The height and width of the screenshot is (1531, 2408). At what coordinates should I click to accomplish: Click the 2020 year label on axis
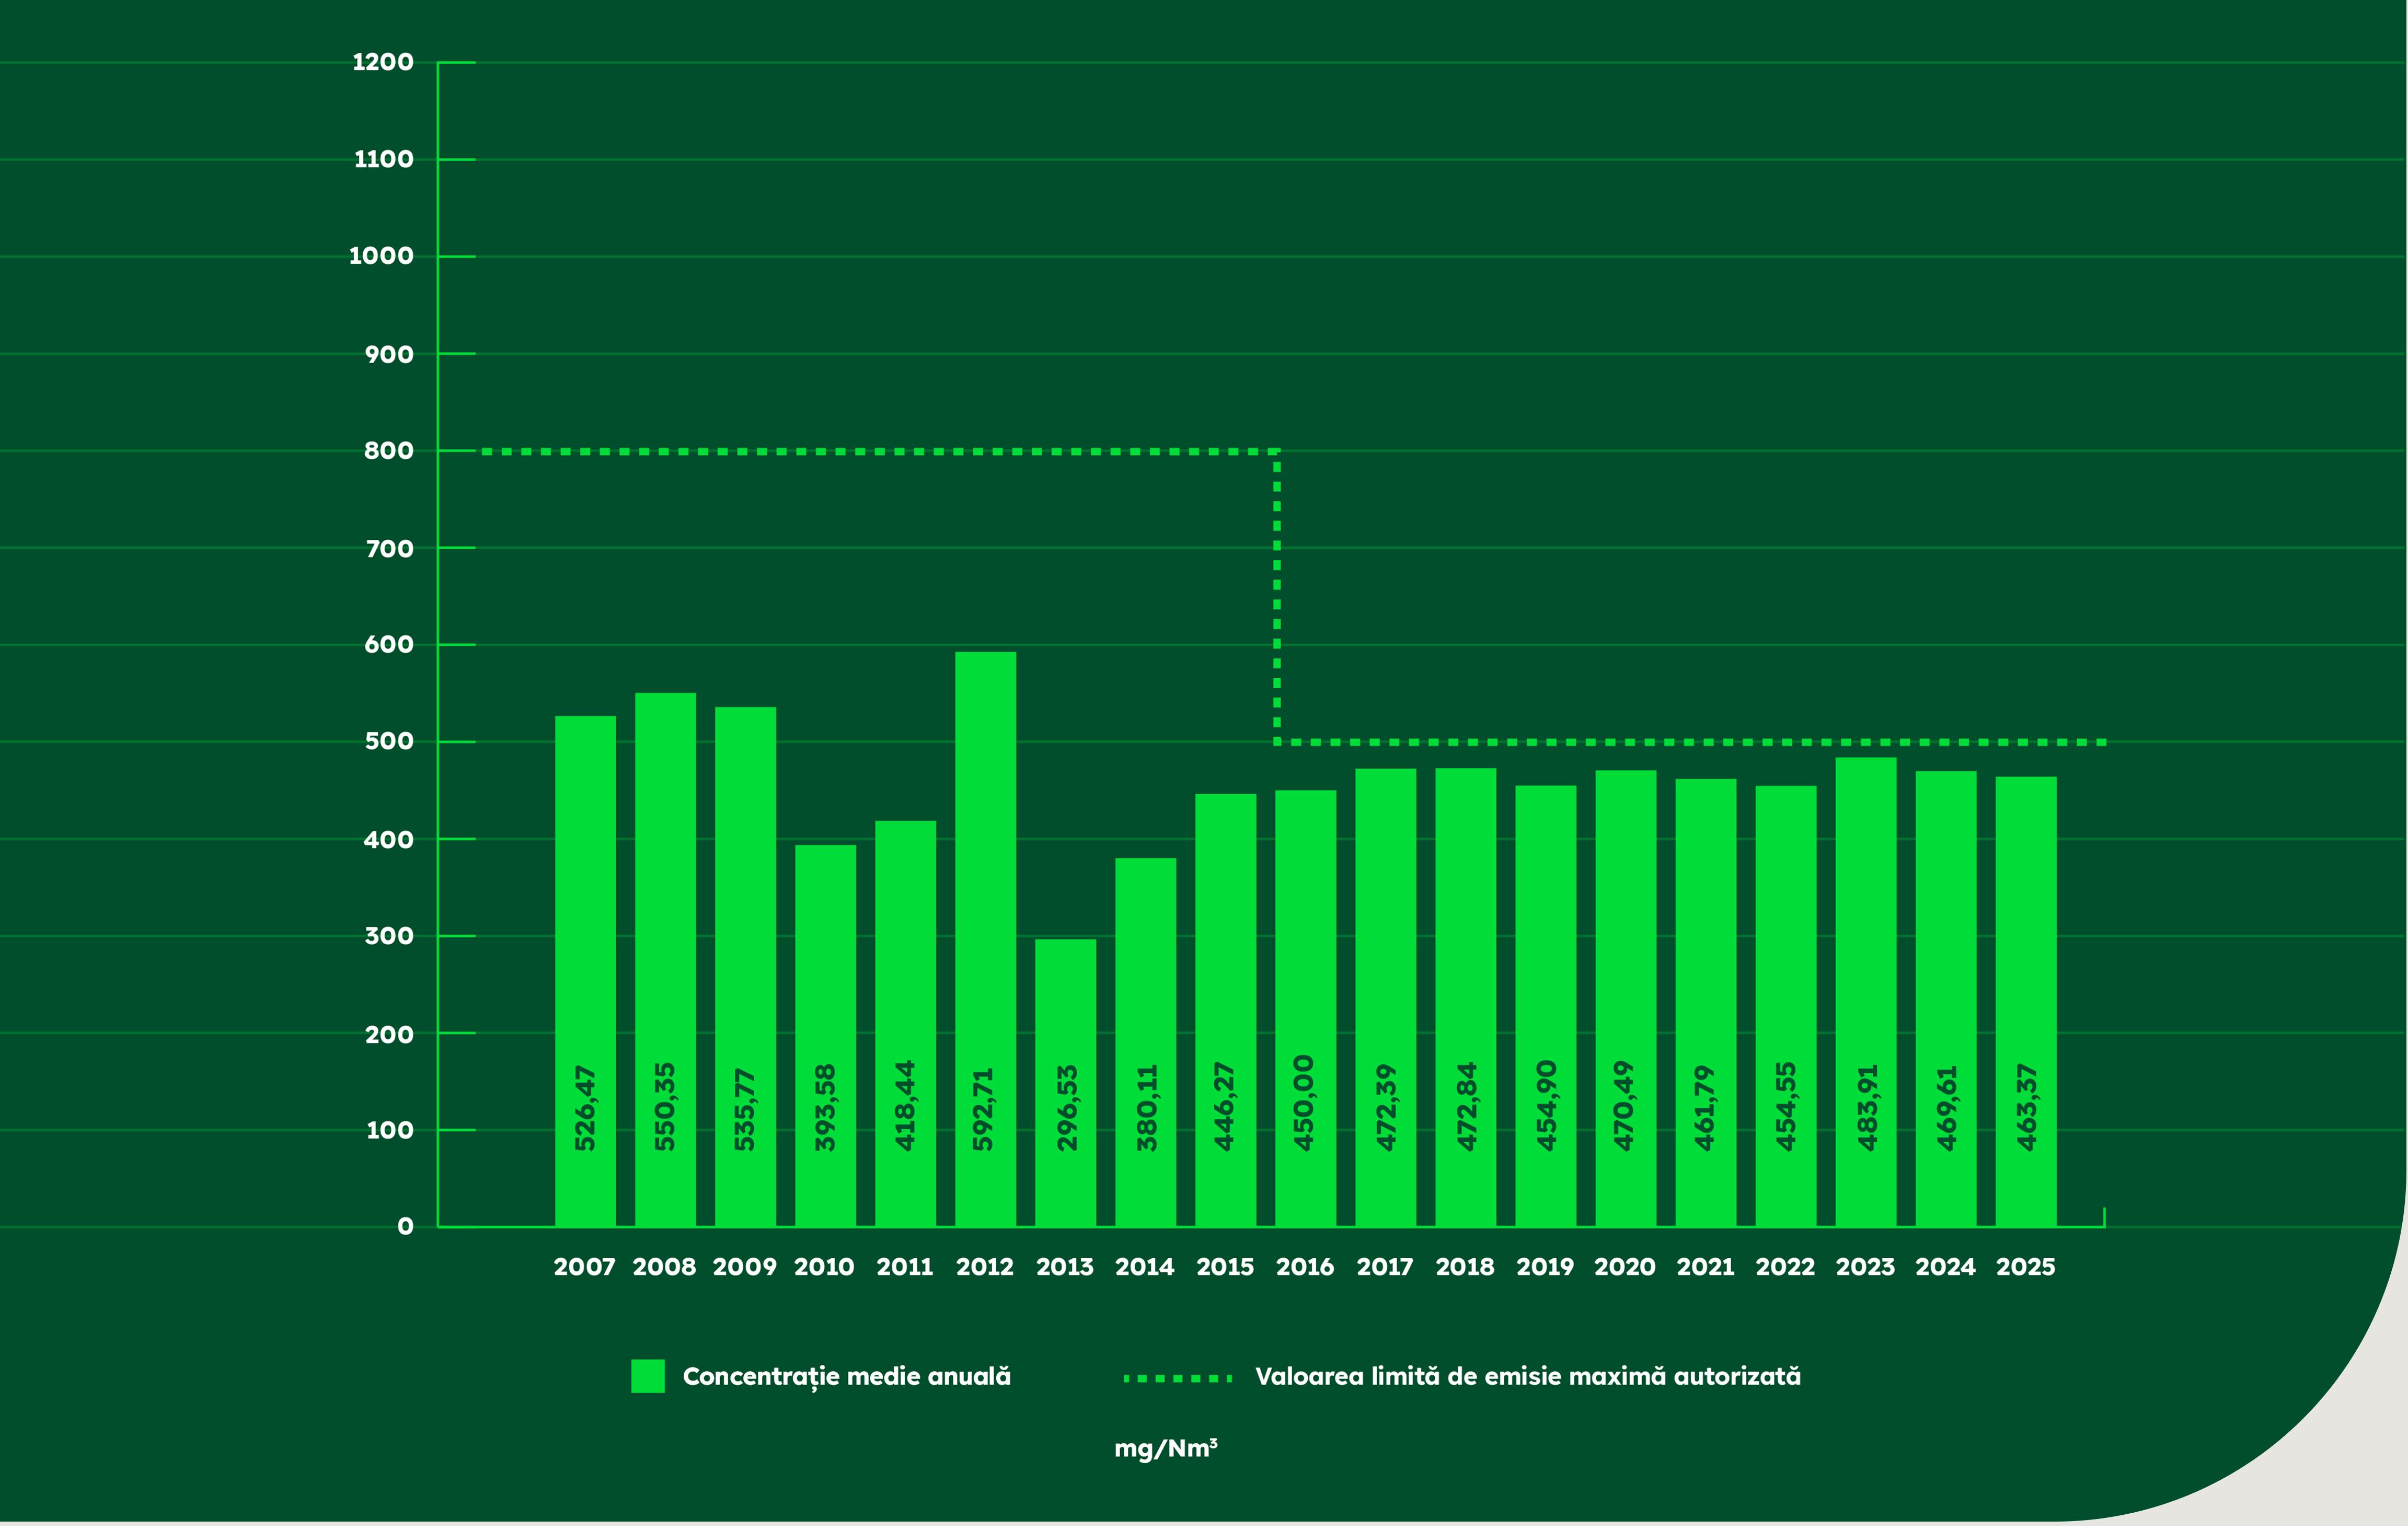1624,1267
